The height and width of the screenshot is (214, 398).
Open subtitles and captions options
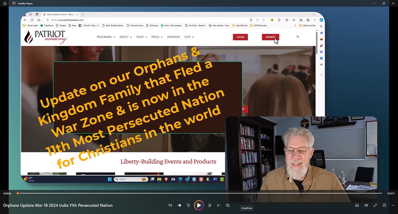[x=357, y=205]
